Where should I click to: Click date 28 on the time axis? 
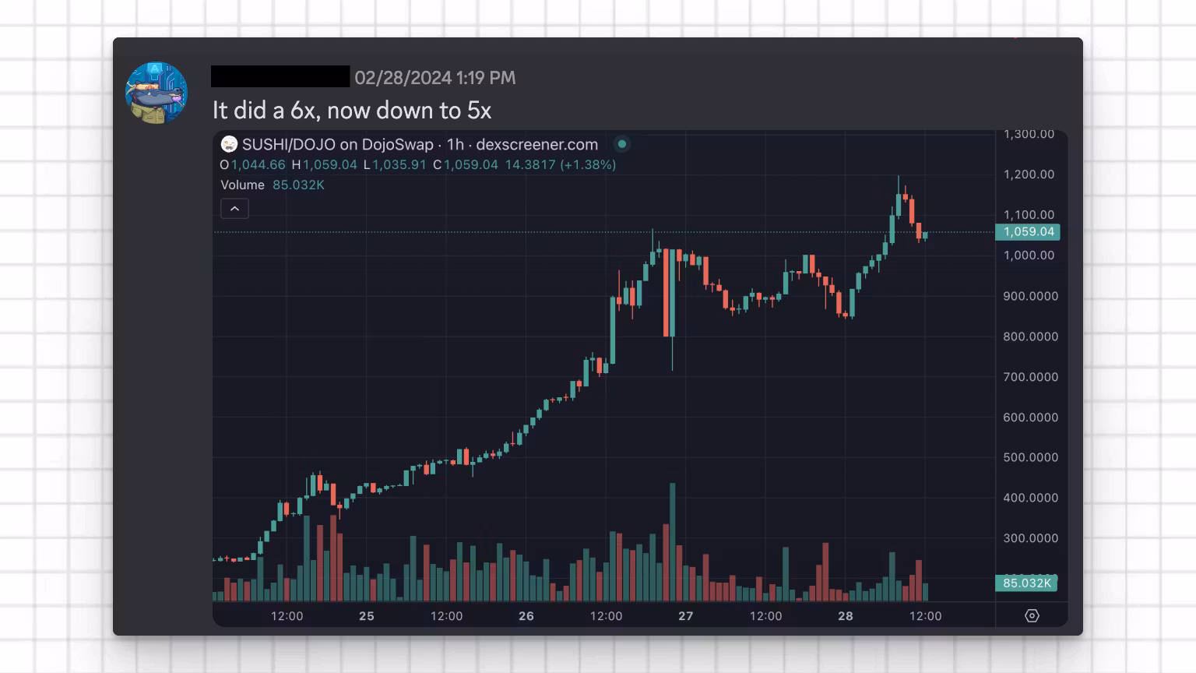click(846, 616)
